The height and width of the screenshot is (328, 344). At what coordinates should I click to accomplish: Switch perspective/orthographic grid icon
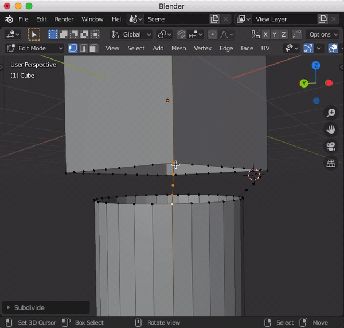(331, 163)
